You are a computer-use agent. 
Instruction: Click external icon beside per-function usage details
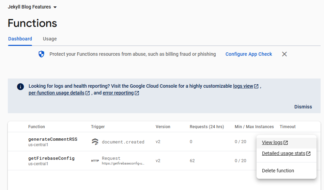tap(88, 93)
